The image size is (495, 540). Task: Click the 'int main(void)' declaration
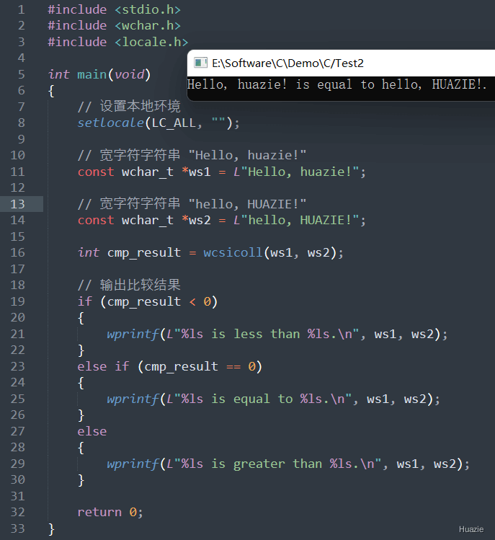tap(99, 74)
